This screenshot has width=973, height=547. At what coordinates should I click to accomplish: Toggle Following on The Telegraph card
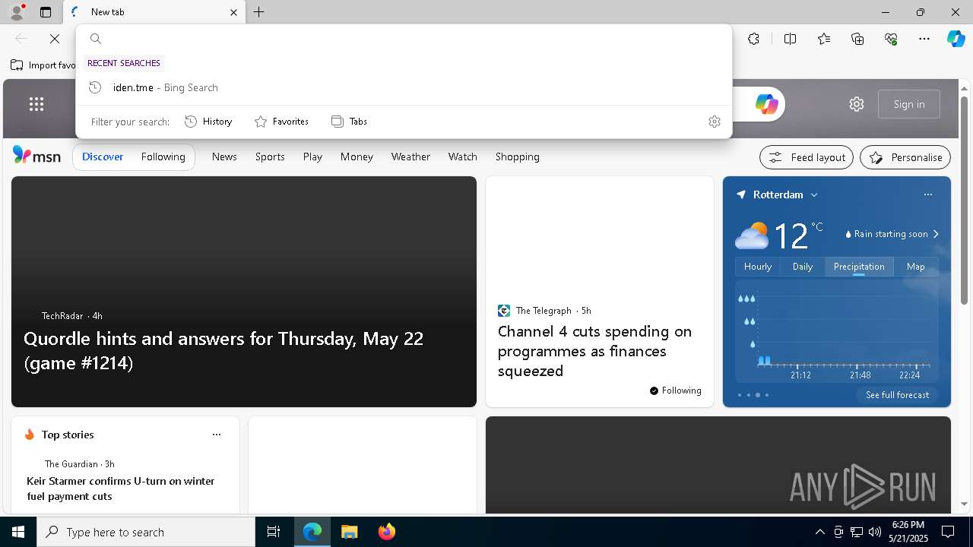pos(676,390)
